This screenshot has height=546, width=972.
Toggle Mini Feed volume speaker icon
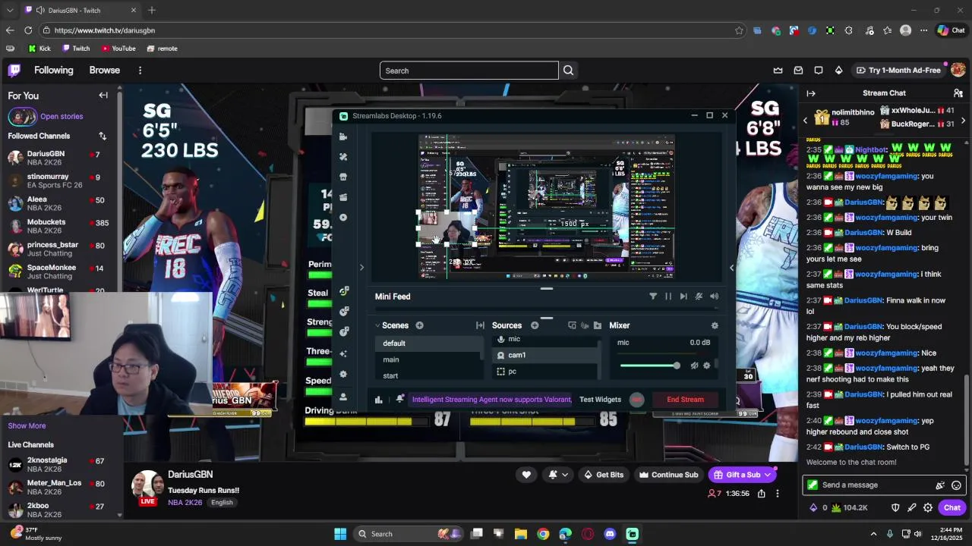pos(714,297)
